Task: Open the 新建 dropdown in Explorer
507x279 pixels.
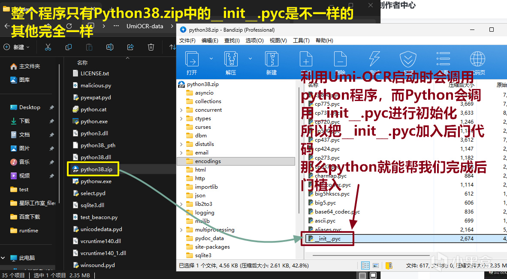Action: [x=16, y=47]
